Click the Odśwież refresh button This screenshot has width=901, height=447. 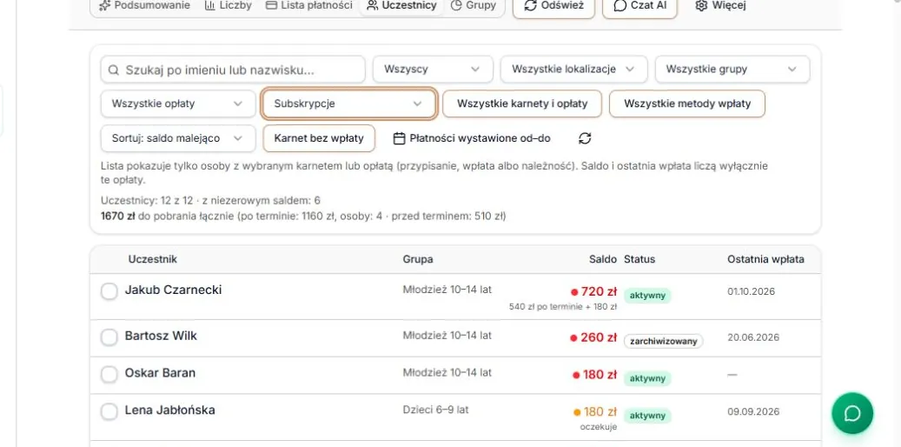click(553, 6)
